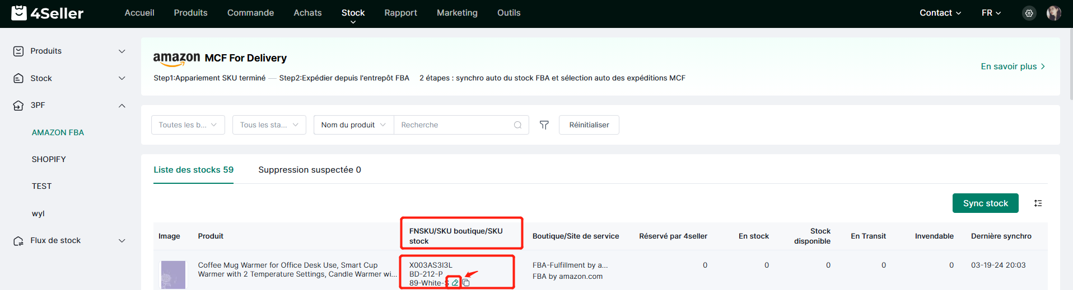Open the Accueil menu
This screenshot has width=1073, height=290.
tap(139, 13)
